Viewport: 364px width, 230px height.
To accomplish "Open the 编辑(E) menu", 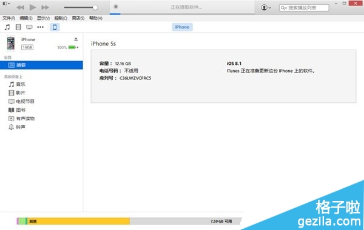I will (x=26, y=18).
